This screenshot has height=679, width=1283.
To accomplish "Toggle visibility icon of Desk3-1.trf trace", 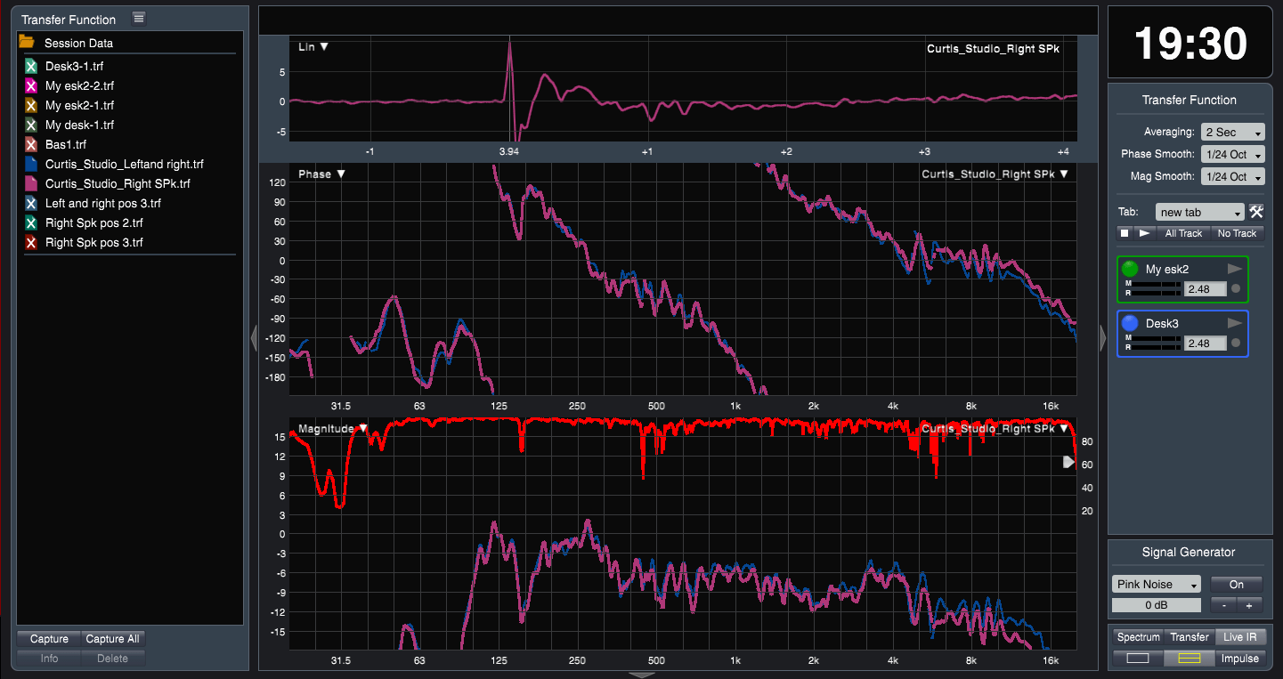I will pyautogui.click(x=31, y=66).
